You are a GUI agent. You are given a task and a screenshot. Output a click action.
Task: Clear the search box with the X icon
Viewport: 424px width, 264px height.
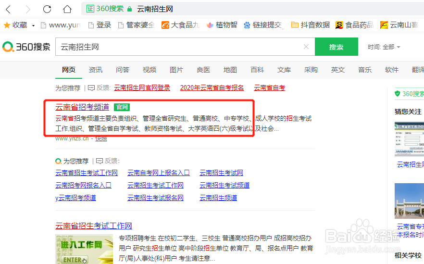tap(306, 47)
